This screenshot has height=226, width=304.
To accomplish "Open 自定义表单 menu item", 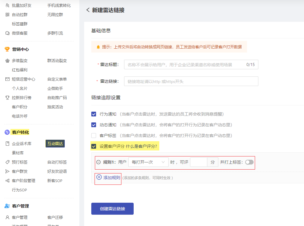I will [57, 79].
